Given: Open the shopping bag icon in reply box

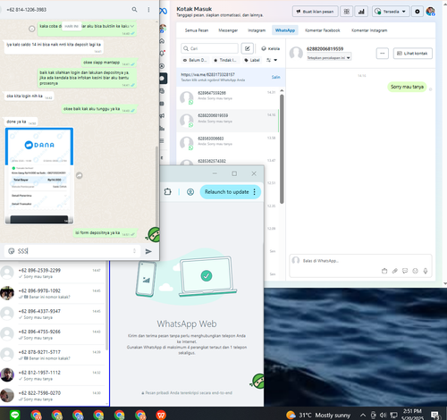Looking at the screenshot, I should pyautogui.click(x=384, y=271).
